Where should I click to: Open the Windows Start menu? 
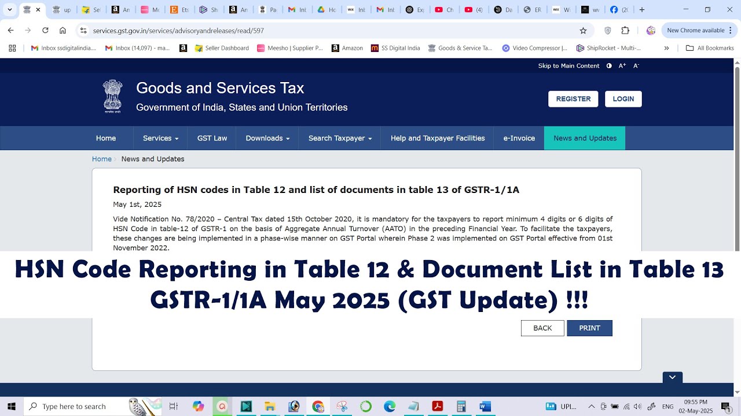coord(11,407)
